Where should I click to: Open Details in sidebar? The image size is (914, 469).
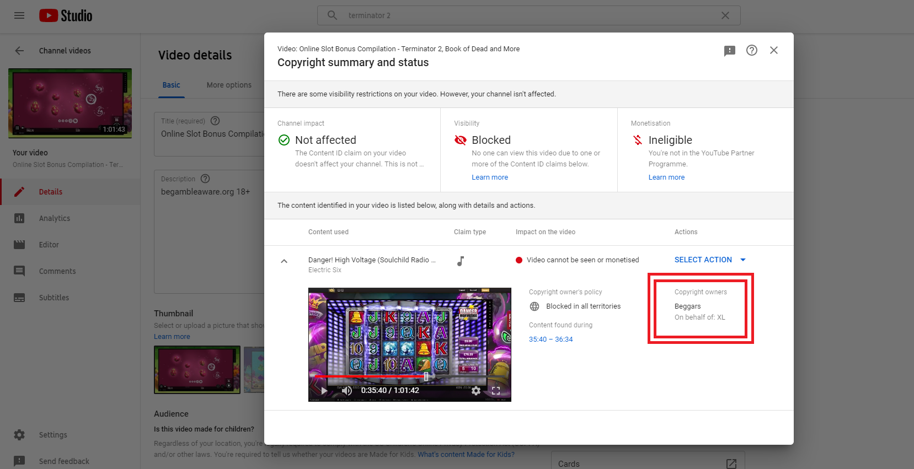(x=70, y=192)
